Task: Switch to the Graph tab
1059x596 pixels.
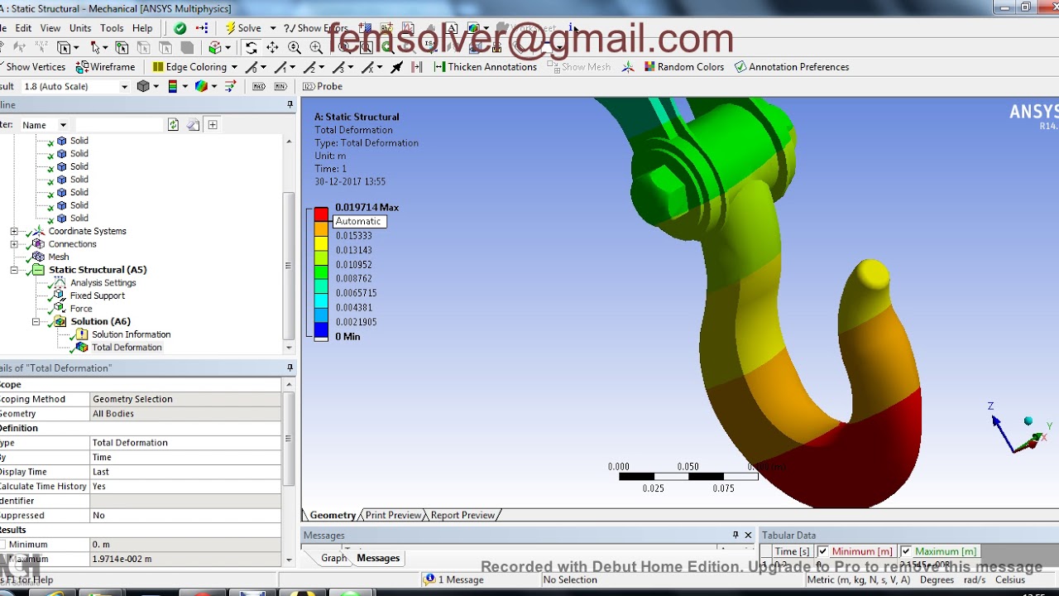Action: pos(333,558)
